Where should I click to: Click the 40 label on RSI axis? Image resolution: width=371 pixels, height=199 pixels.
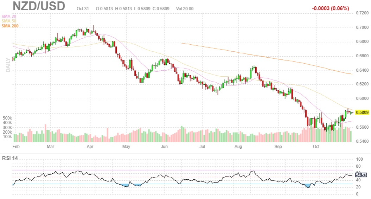pyautogui.click(x=358, y=180)
